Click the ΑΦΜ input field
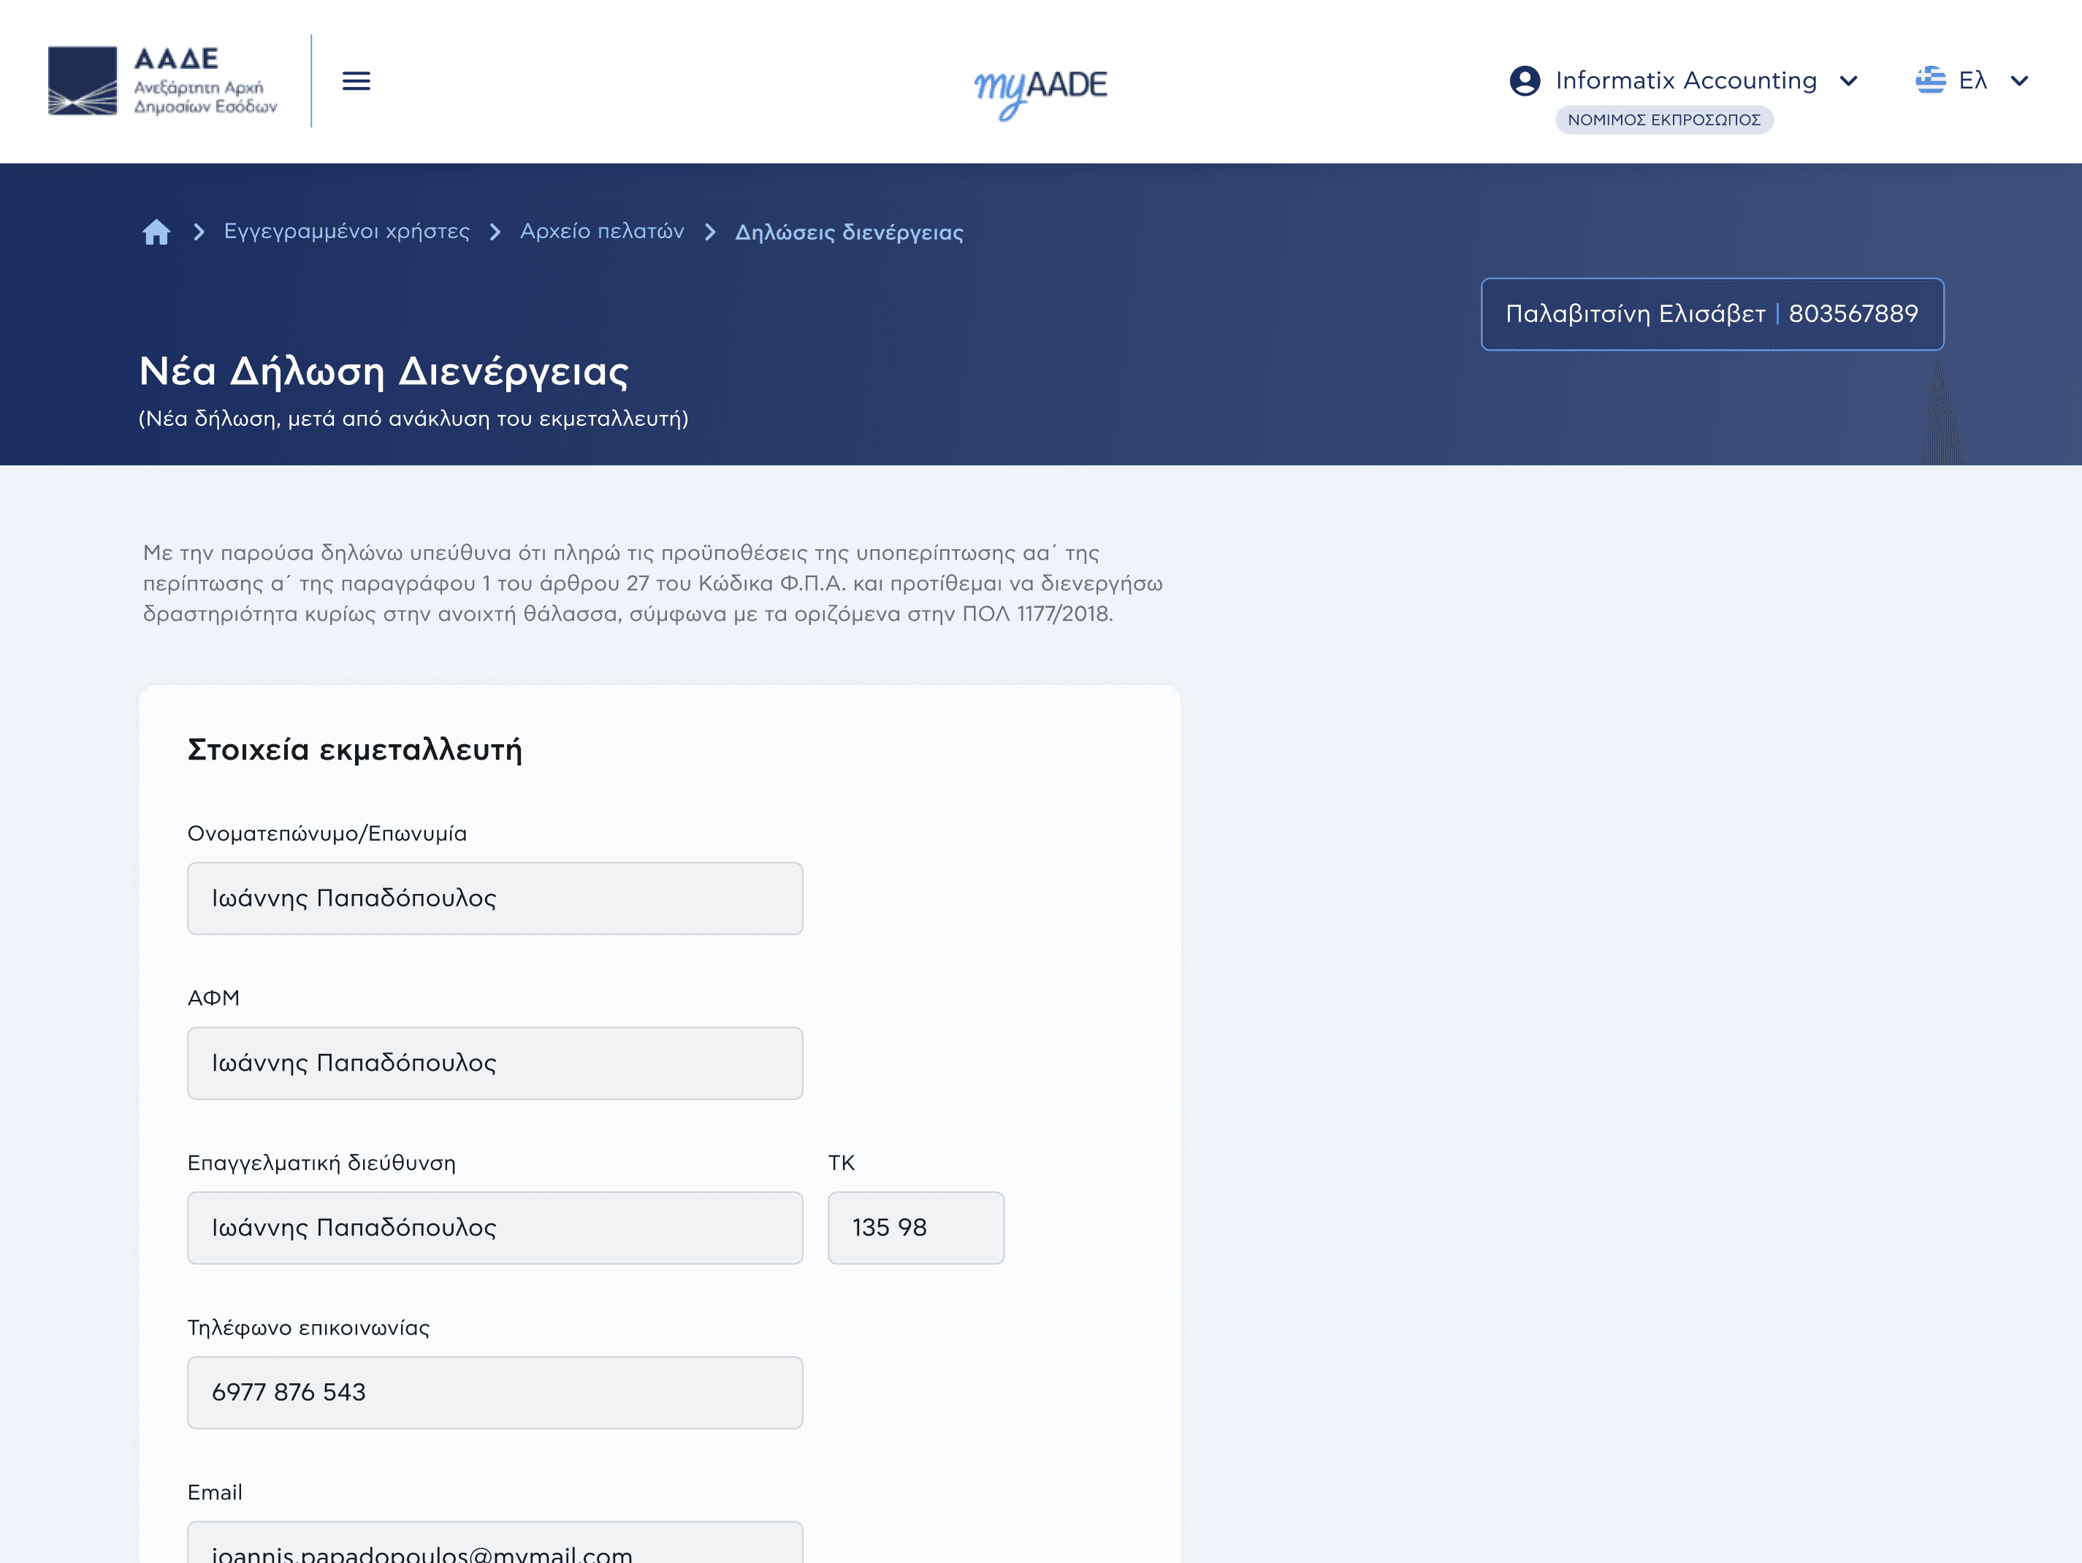Image resolution: width=2082 pixels, height=1563 pixels. pos(494,1063)
